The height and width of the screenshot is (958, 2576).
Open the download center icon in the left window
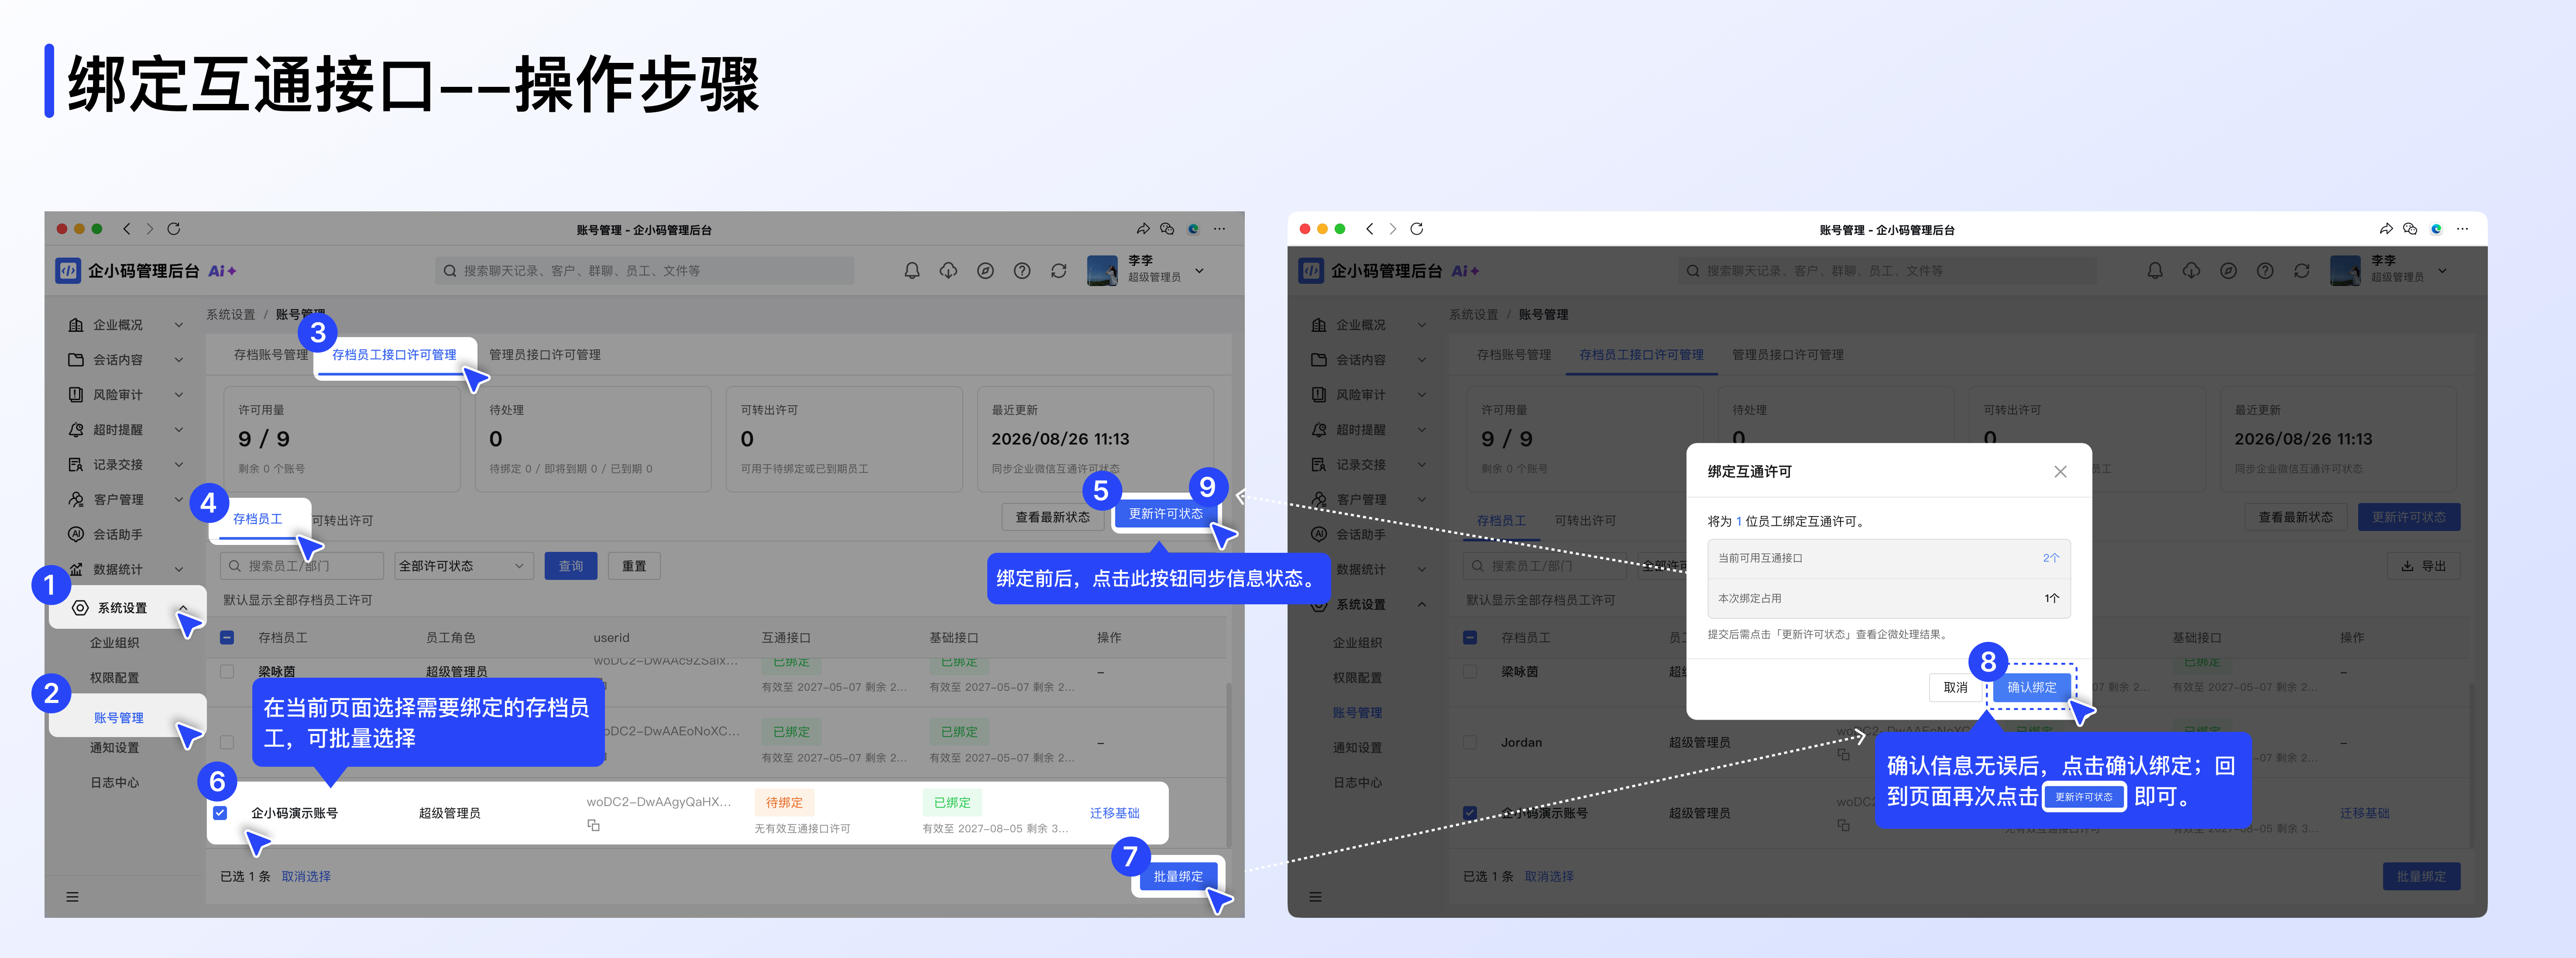click(948, 271)
